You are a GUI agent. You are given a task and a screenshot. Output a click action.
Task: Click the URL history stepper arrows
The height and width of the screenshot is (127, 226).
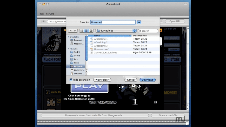pyautogui.click(x=161, y=22)
